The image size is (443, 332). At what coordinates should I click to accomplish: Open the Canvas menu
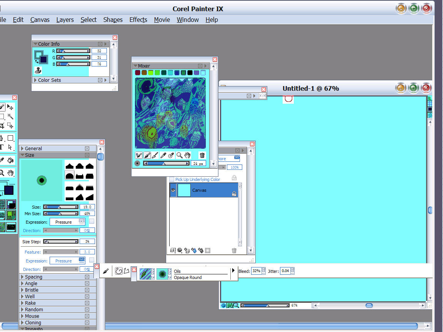(x=40, y=20)
